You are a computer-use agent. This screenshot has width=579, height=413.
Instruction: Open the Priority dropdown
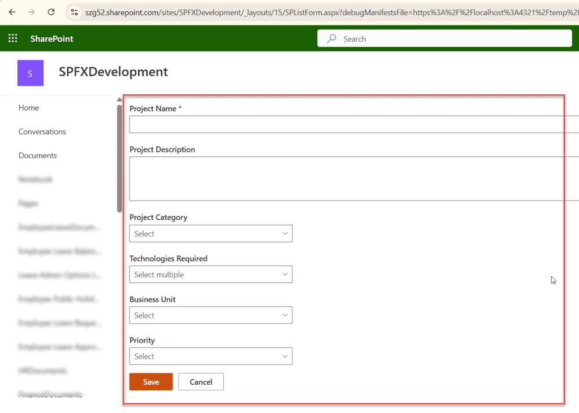[211, 357]
